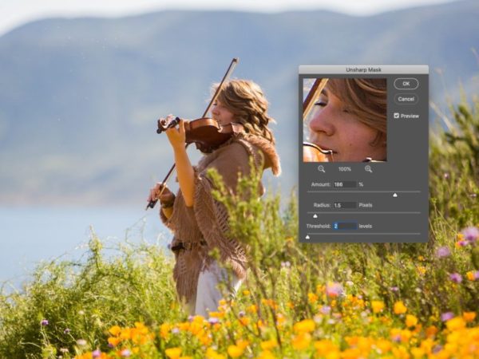Click the Radius slider handle

click(315, 215)
